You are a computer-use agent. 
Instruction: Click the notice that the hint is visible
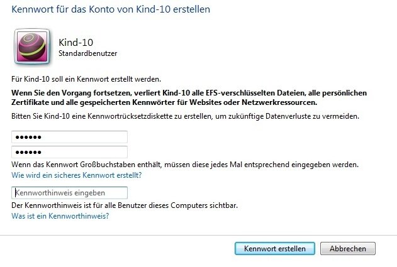click(125, 205)
